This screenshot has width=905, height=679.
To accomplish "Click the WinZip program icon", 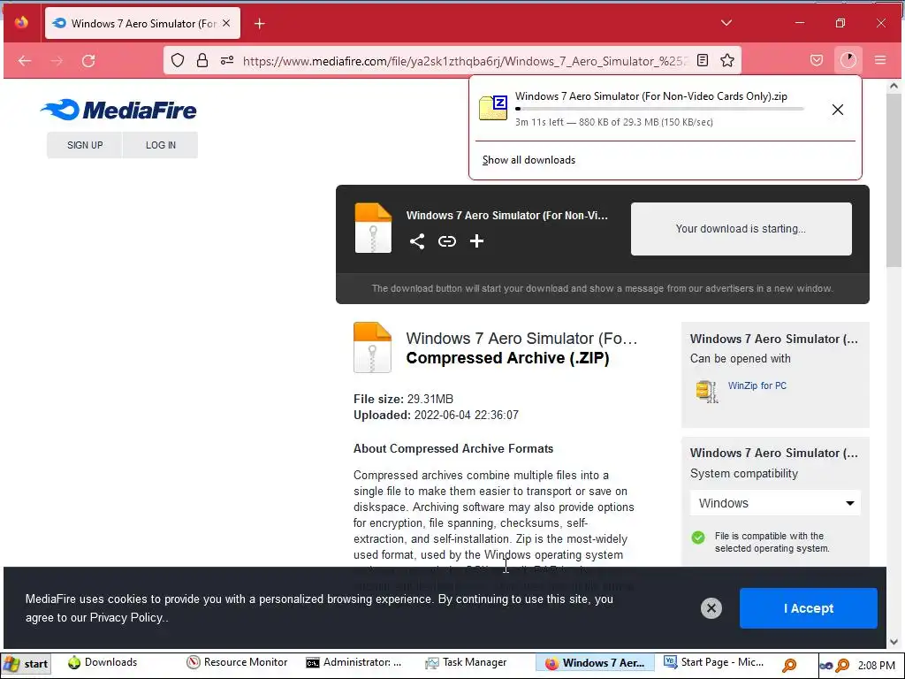I will tap(707, 391).
